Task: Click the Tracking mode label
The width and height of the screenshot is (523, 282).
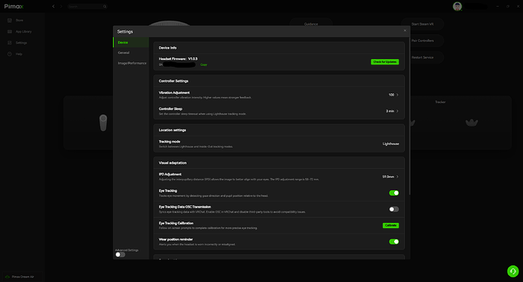Action: (x=170, y=142)
